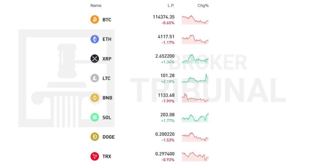Click the Ethereum ETH coin icon
The image size is (312, 164).
click(95, 39)
